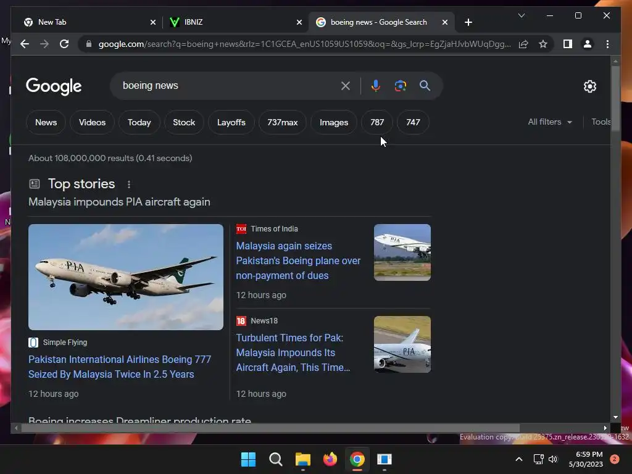Share this page from address bar
632x474 pixels.
pyautogui.click(x=523, y=44)
